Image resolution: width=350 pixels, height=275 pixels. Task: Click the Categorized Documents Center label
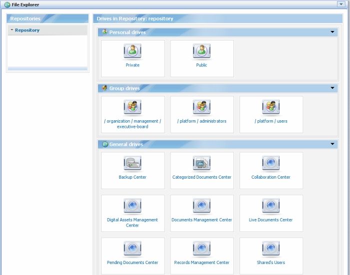(x=202, y=177)
